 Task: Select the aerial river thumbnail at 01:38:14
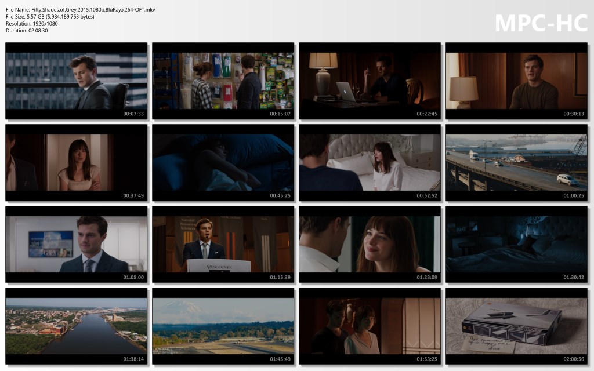[x=76, y=326]
